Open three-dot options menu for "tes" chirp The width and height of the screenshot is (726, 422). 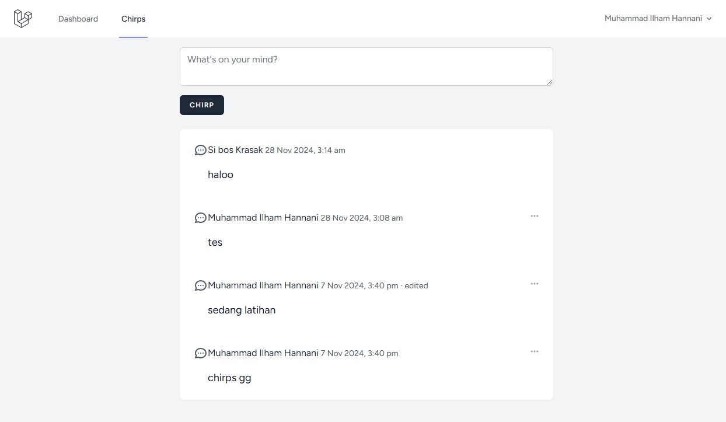pos(534,216)
